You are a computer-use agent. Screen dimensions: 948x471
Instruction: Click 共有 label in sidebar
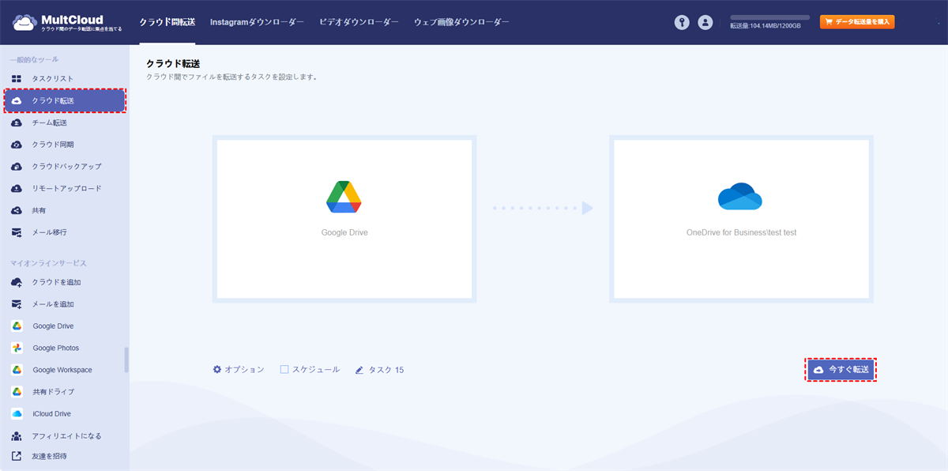[39, 211]
